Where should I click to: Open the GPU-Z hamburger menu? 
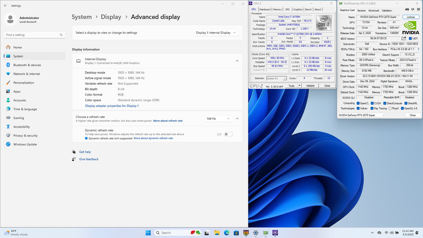point(418,9)
